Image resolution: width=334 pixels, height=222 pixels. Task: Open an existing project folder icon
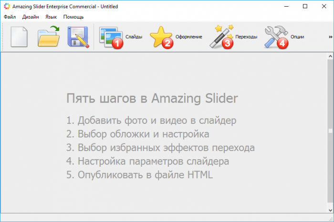(x=49, y=36)
